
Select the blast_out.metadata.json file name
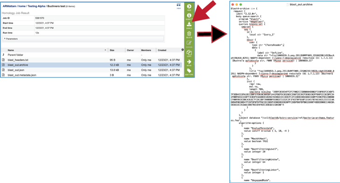click(x=22, y=75)
